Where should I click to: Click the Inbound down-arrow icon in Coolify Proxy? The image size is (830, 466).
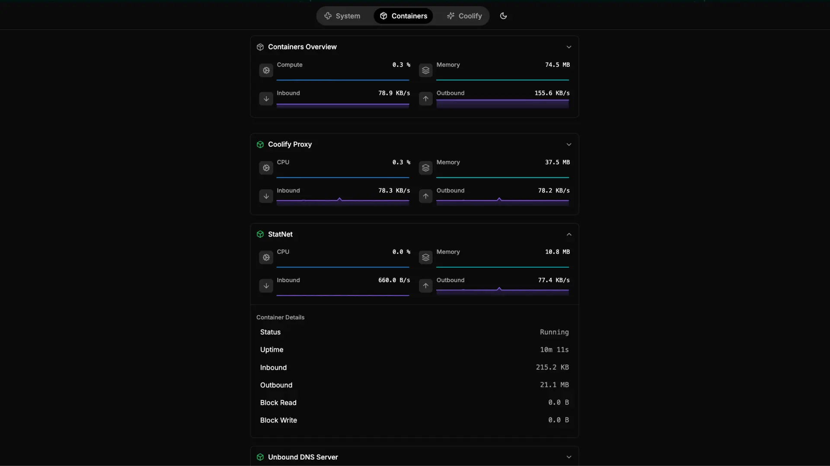[x=266, y=196]
